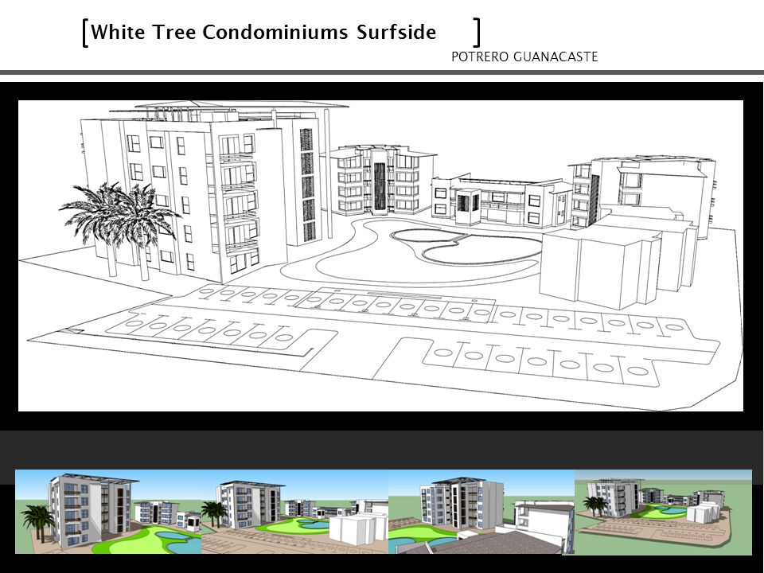The image size is (764, 573).
Task: Open second color render thumbnail showing pool and white blocks
Action: click(294, 512)
